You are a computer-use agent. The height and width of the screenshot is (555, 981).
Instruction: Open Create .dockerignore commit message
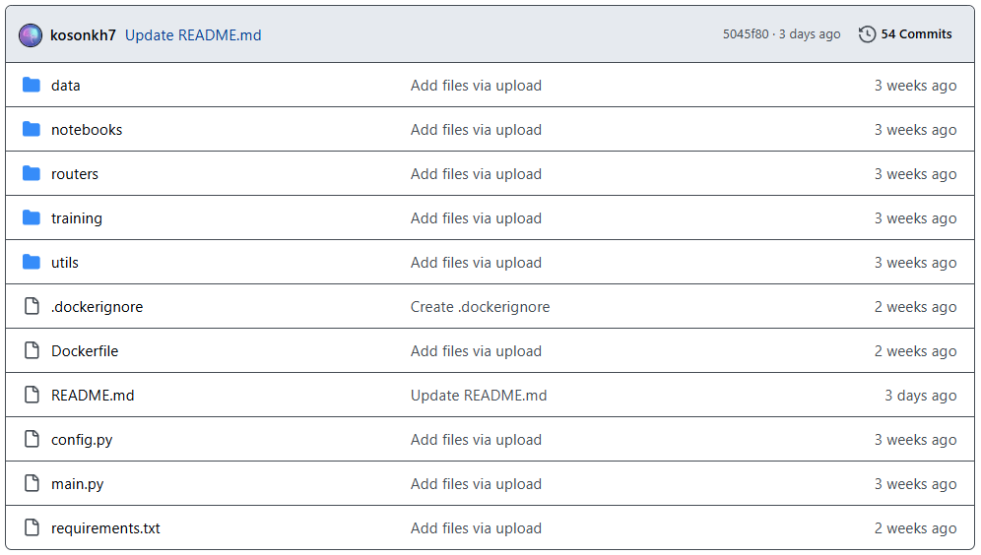pyautogui.click(x=480, y=307)
